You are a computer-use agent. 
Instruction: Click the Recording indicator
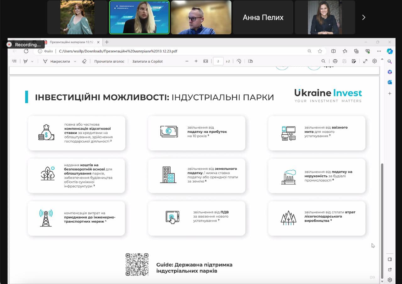tap(24, 44)
